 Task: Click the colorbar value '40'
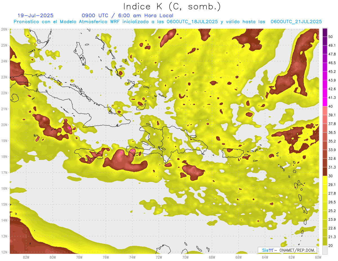point(331,106)
